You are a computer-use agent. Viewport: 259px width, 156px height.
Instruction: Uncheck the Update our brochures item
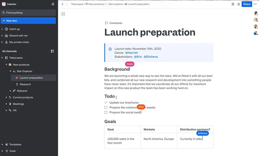pos(106,103)
